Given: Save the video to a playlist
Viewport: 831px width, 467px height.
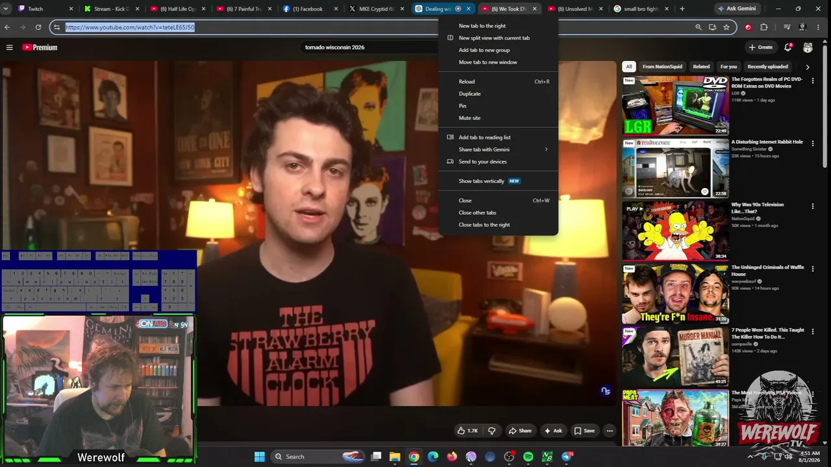Looking at the screenshot, I should 584,431.
